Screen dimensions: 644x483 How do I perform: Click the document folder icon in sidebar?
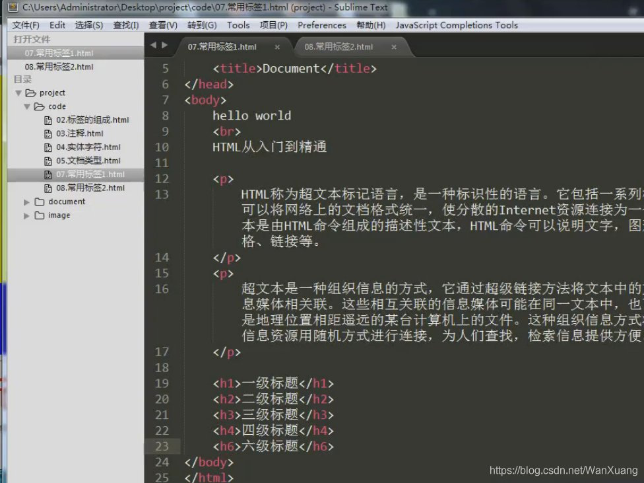40,202
